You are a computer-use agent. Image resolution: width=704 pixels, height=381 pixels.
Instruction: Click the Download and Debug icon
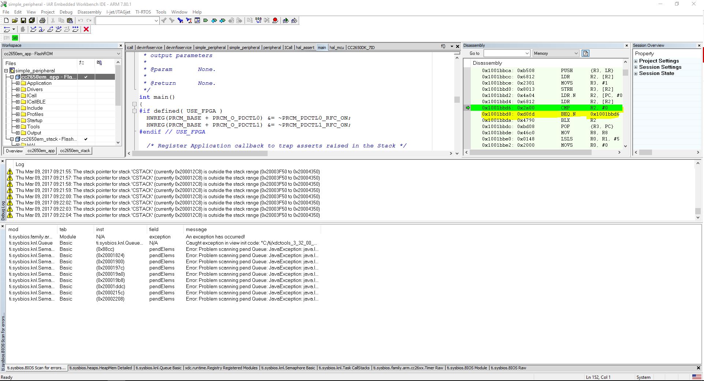pos(286,20)
